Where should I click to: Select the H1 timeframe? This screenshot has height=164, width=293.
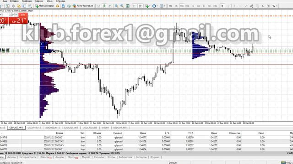pos(193,6)
